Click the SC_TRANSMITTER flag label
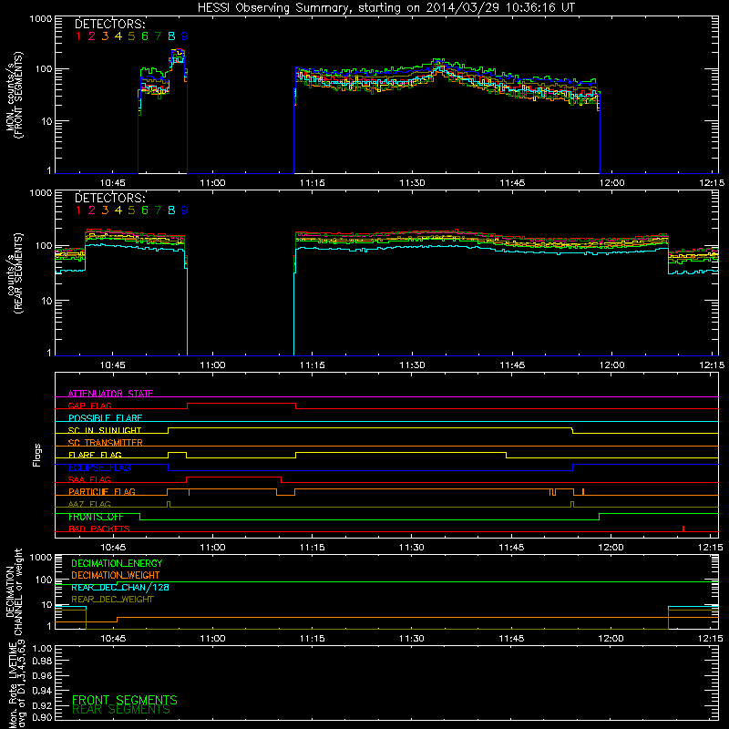This screenshot has width=729, height=729. pos(105,443)
